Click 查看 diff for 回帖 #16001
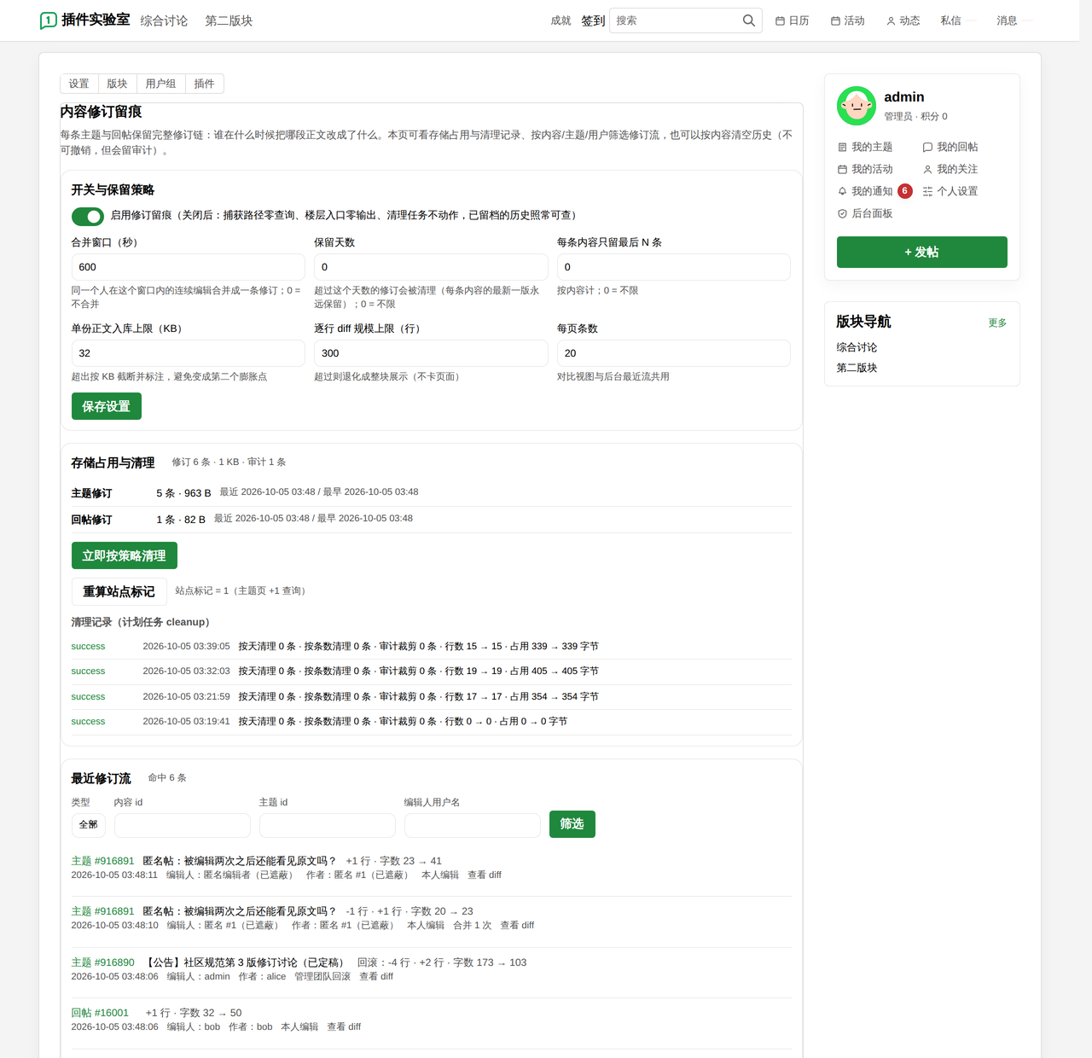Viewport: 1092px width, 1058px height. pyautogui.click(x=344, y=1026)
